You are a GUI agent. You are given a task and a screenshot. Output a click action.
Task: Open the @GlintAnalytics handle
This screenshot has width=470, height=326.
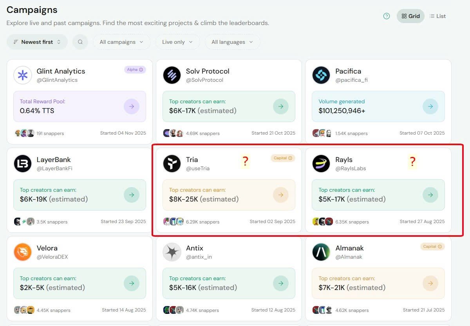(57, 80)
